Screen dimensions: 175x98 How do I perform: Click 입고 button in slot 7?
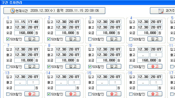(32, 66)
